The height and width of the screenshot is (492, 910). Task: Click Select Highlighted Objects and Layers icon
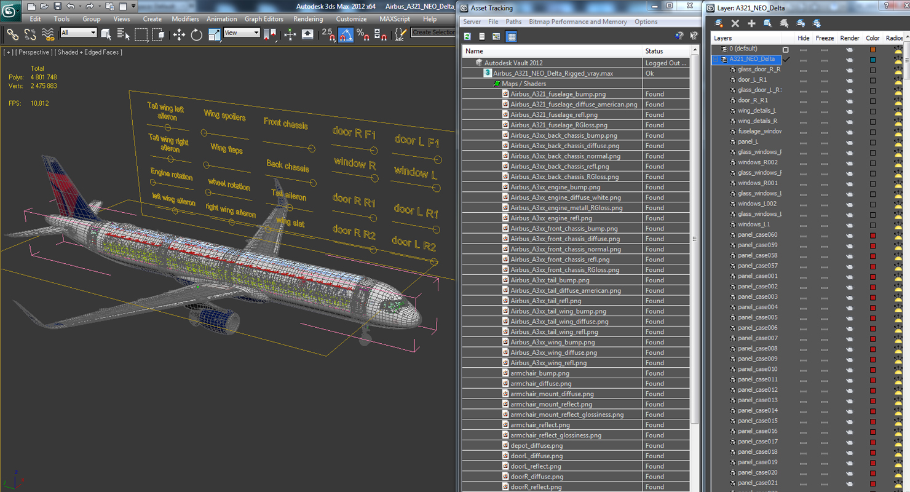(768, 23)
